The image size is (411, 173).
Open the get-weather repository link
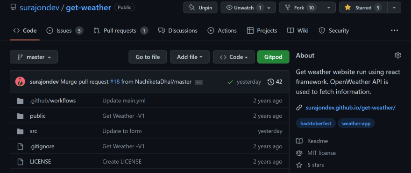(88, 7)
